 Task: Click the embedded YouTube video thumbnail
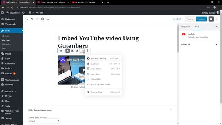click(71, 70)
